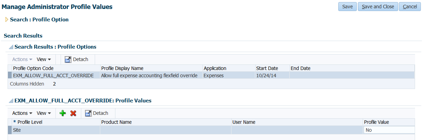Open the disabled Actions menu in Profile Options

click(x=22, y=59)
